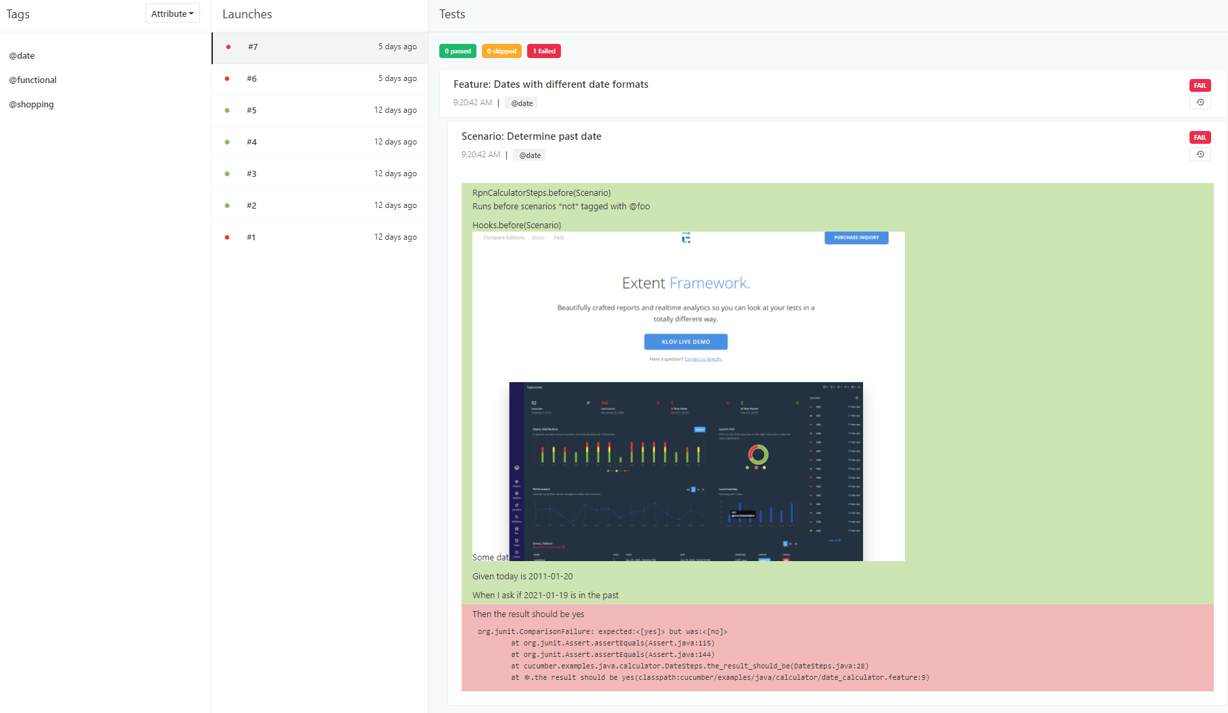Open launch #2
1228x713 pixels.
tap(320, 206)
